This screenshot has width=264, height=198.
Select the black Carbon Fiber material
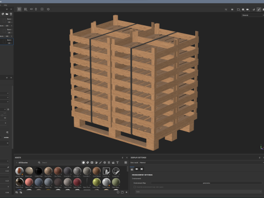tap(38, 171)
